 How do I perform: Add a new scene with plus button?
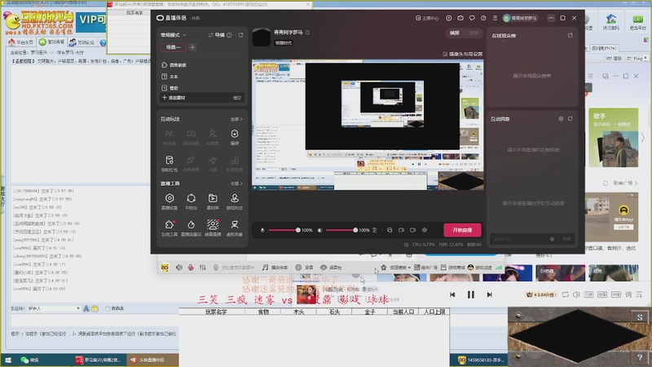(x=192, y=47)
